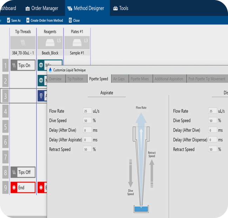The height and width of the screenshot is (218, 228).
Task: Select the End step in Tip Threads
Action: point(23,188)
